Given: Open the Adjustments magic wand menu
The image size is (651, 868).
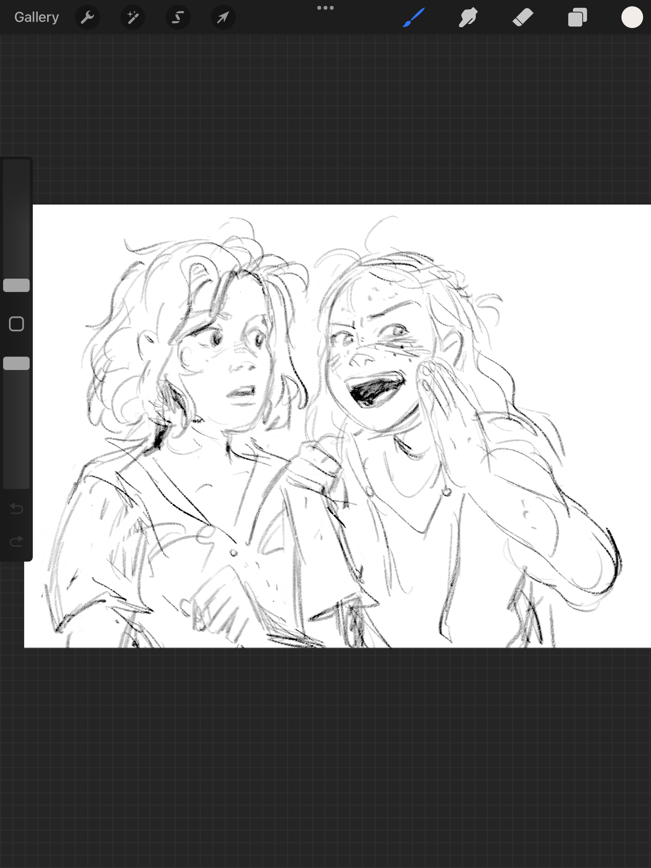Looking at the screenshot, I should point(133,17).
